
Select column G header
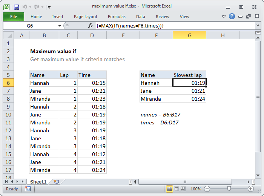click(189, 35)
